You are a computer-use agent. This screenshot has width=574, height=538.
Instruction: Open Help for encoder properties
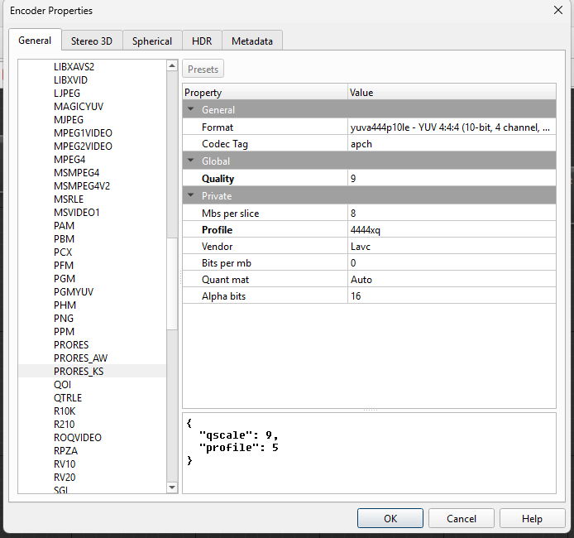(x=532, y=518)
